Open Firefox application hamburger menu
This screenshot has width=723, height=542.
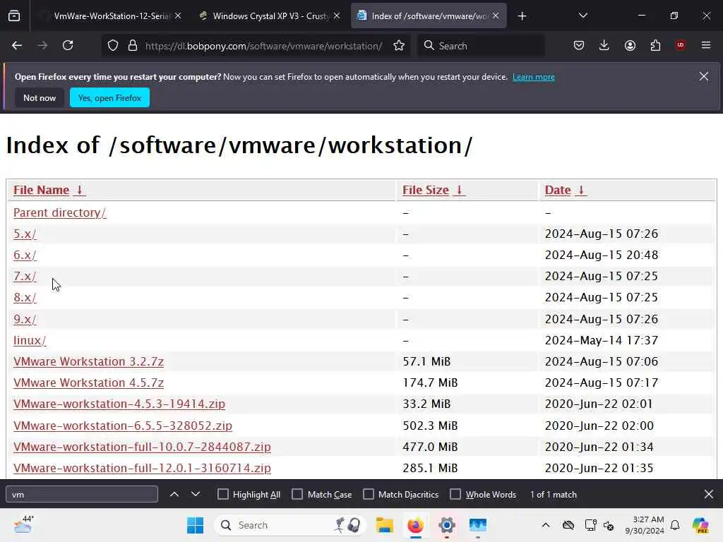706,45
